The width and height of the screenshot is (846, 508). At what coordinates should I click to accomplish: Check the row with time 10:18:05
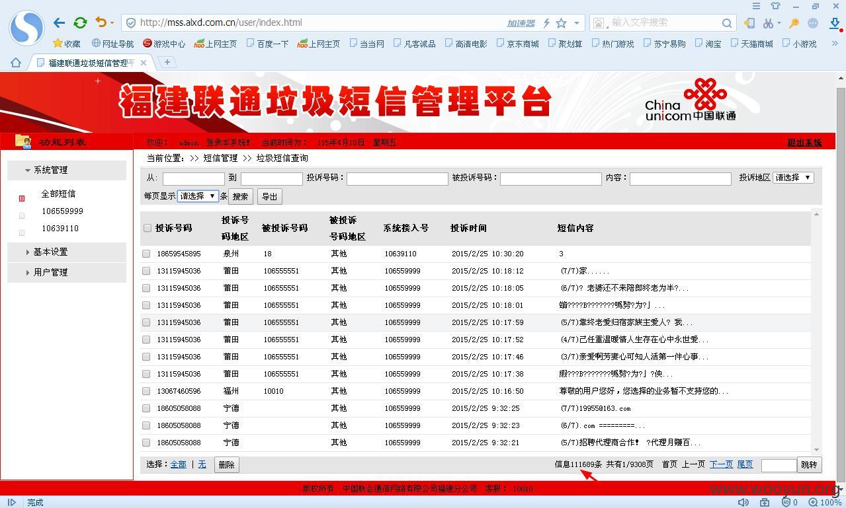pos(146,288)
